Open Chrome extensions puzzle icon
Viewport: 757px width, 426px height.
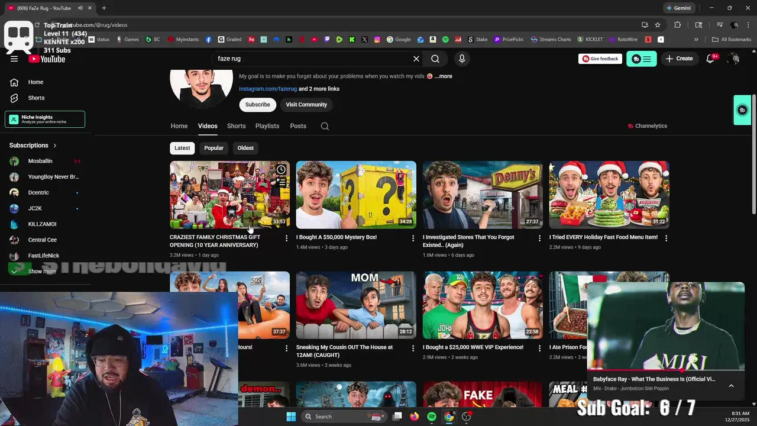pyautogui.click(x=678, y=25)
